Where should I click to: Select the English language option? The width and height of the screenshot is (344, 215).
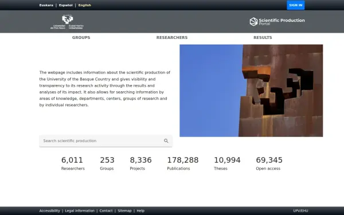(84, 5)
